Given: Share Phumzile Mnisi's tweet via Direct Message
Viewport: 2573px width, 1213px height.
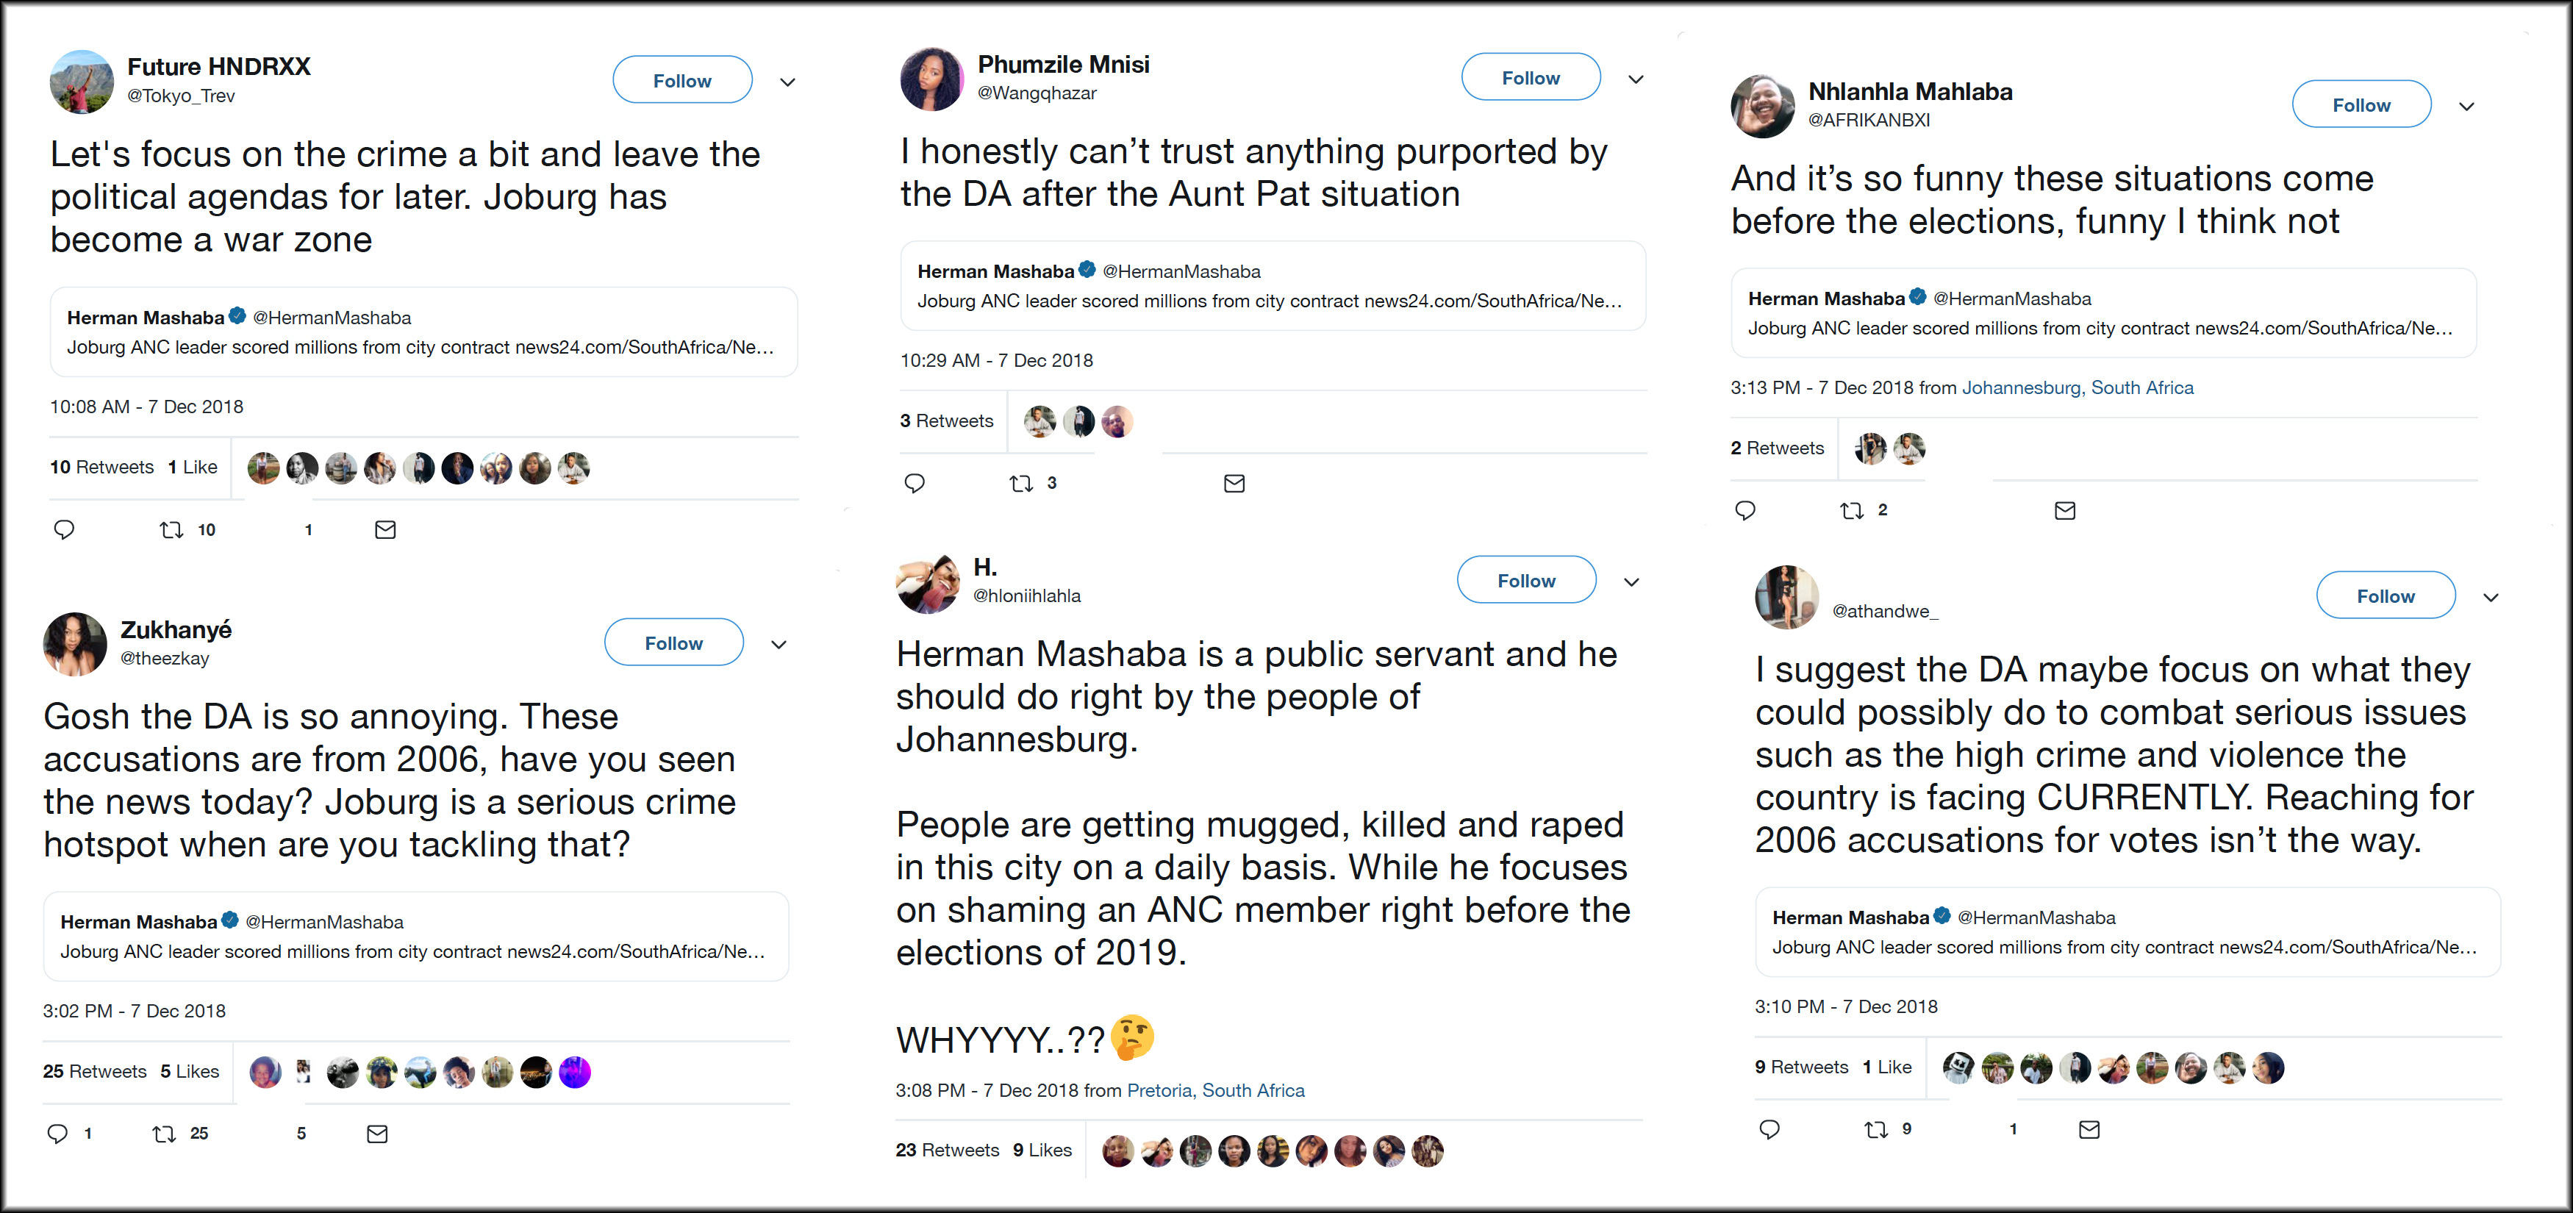Looking at the screenshot, I should coord(1234,482).
